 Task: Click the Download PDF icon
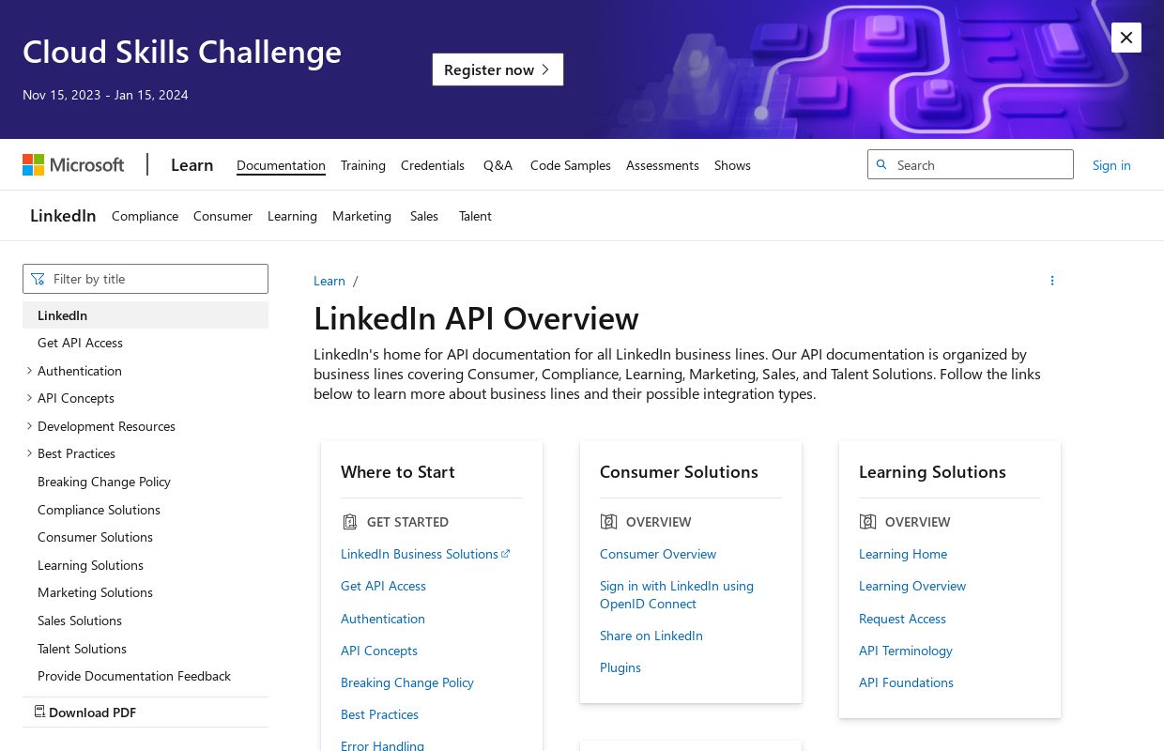[39, 712]
